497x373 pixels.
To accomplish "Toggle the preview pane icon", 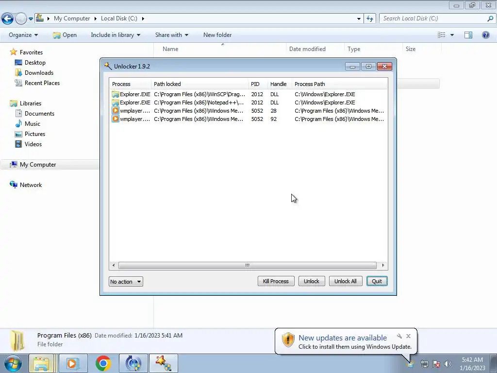I will pos(468,35).
